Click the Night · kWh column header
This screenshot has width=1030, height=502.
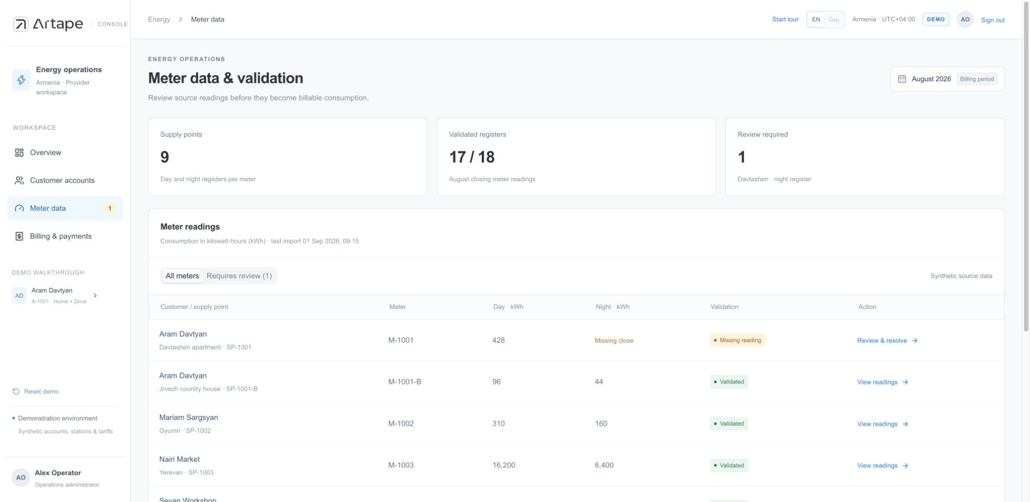613,307
